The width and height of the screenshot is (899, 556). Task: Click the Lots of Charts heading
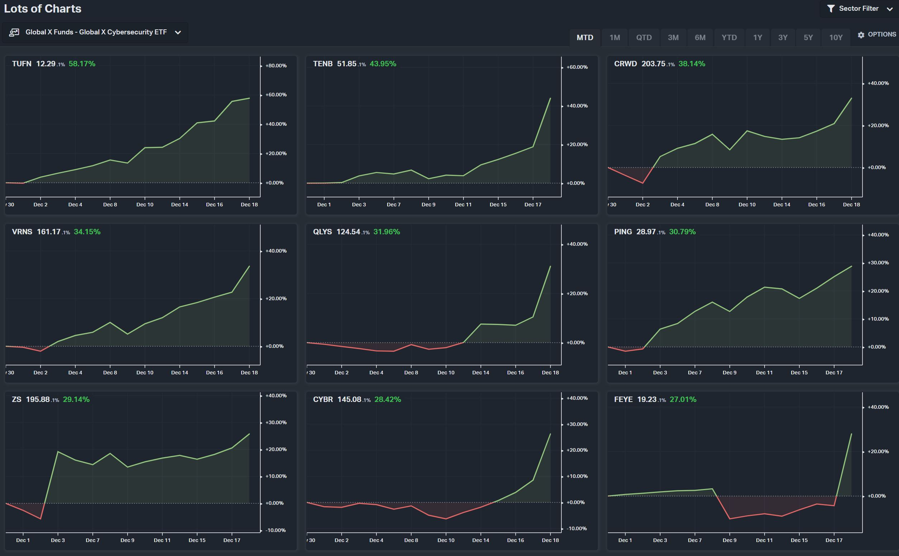[x=43, y=9]
